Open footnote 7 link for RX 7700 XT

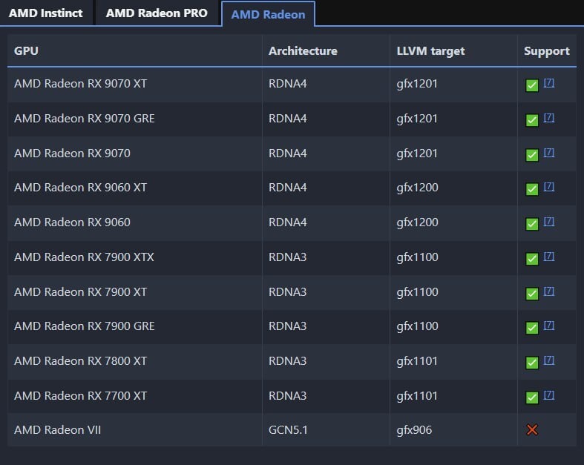pos(549,395)
